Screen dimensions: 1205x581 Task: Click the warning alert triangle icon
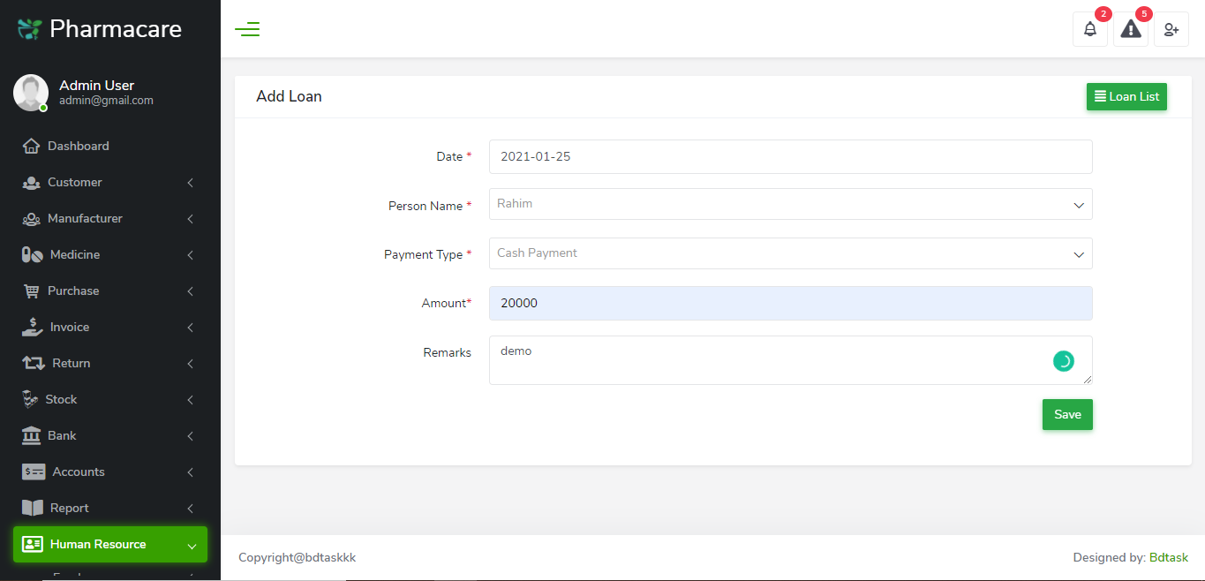tap(1130, 29)
